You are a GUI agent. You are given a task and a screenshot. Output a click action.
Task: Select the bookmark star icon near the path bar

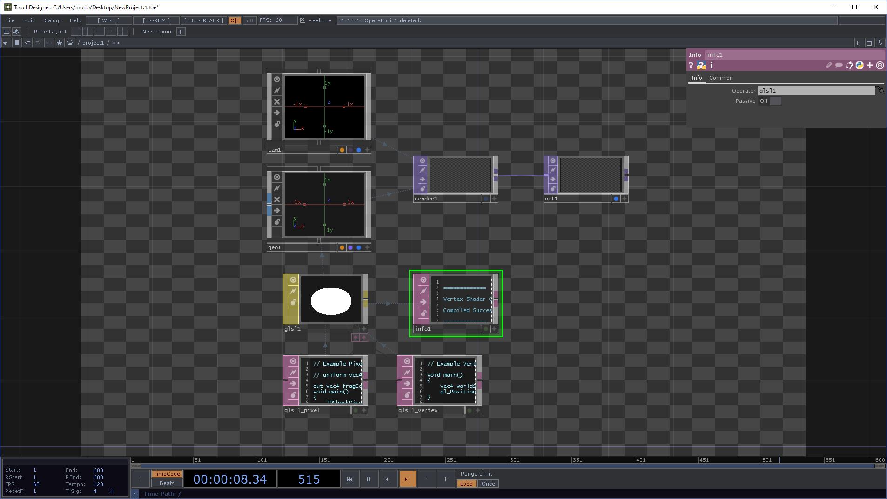tap(60, 42)
